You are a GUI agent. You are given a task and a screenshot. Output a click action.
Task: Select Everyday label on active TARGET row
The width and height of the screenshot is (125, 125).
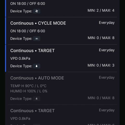107,50
